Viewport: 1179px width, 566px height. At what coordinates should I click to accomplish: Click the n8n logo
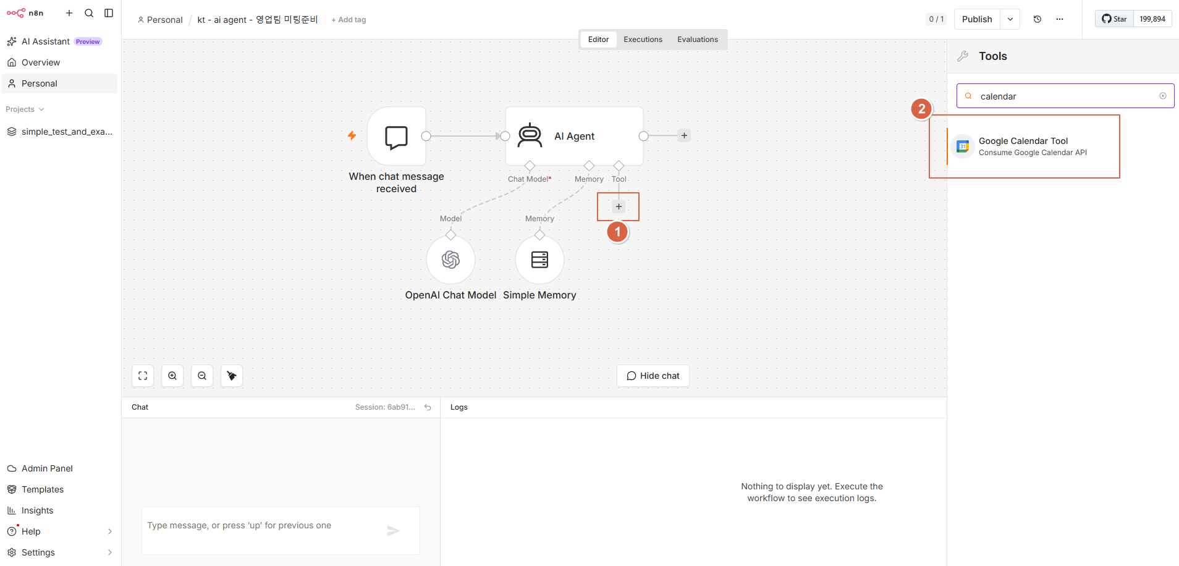(x=25, y=13)
